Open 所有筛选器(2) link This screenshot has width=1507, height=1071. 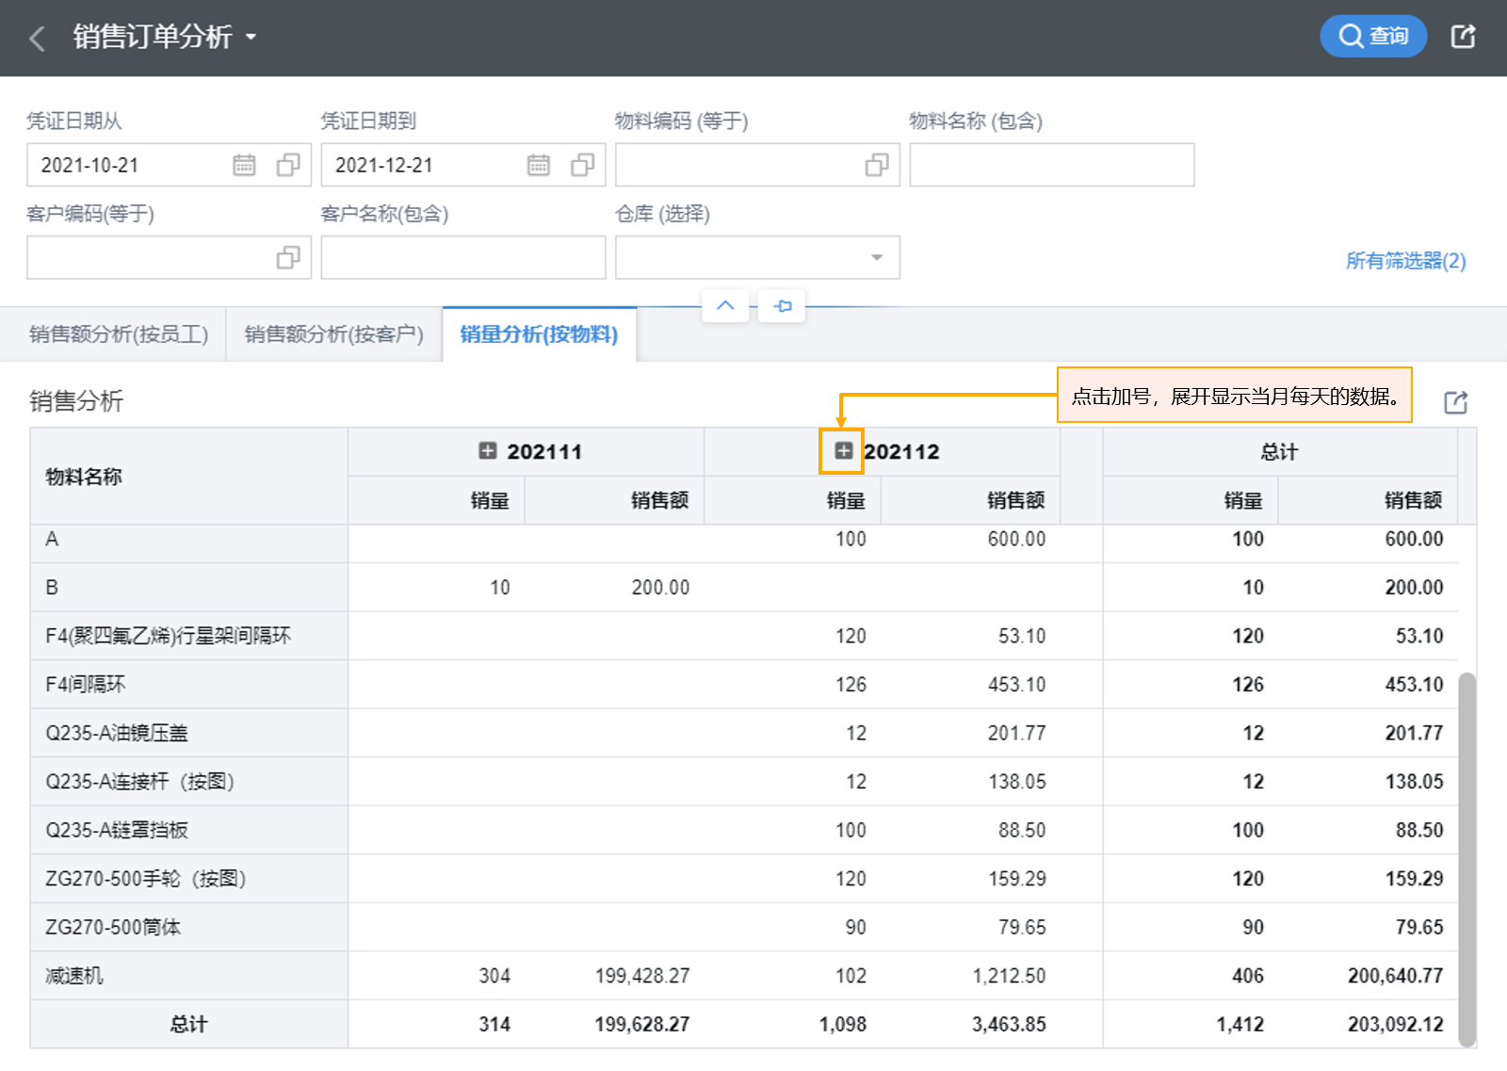pyautogui.click(x=1405, y=261)
